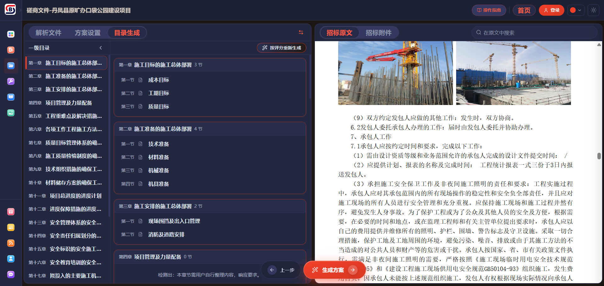Select 第十五章 安全标识
This screenshot has height=286, width=604.
(66, 249)
